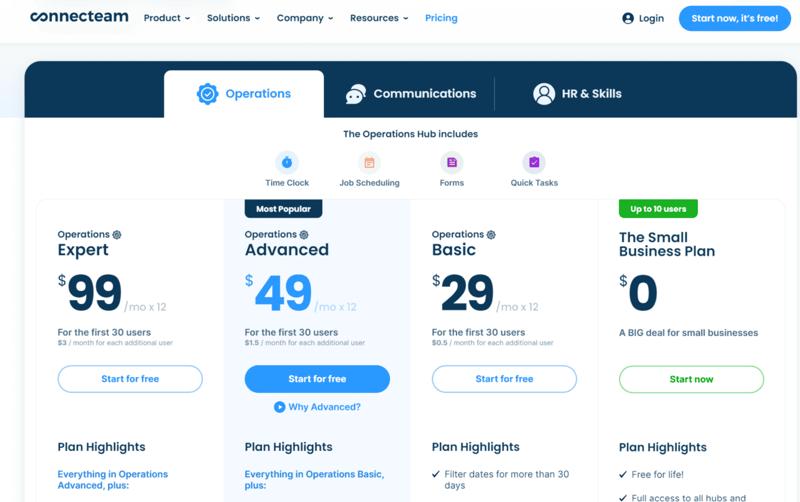
Task: Click the Connecteam logo
Action: [x=79, y=17]
